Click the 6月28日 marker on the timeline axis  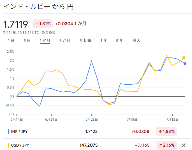point(92,119)
